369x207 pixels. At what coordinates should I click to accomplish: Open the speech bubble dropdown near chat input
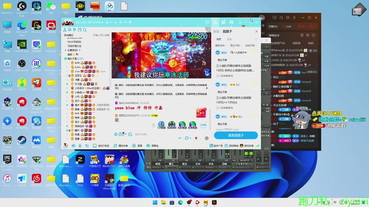188,138
